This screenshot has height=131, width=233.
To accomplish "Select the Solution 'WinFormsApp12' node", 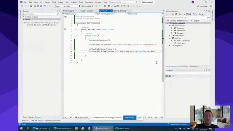I will [x=185, y=21].
